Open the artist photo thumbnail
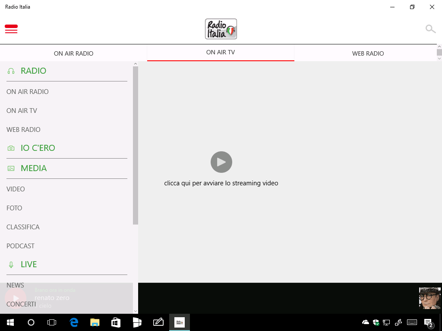Image resolution: width=442 pixels, height=331 pixels. click(429, 298)
